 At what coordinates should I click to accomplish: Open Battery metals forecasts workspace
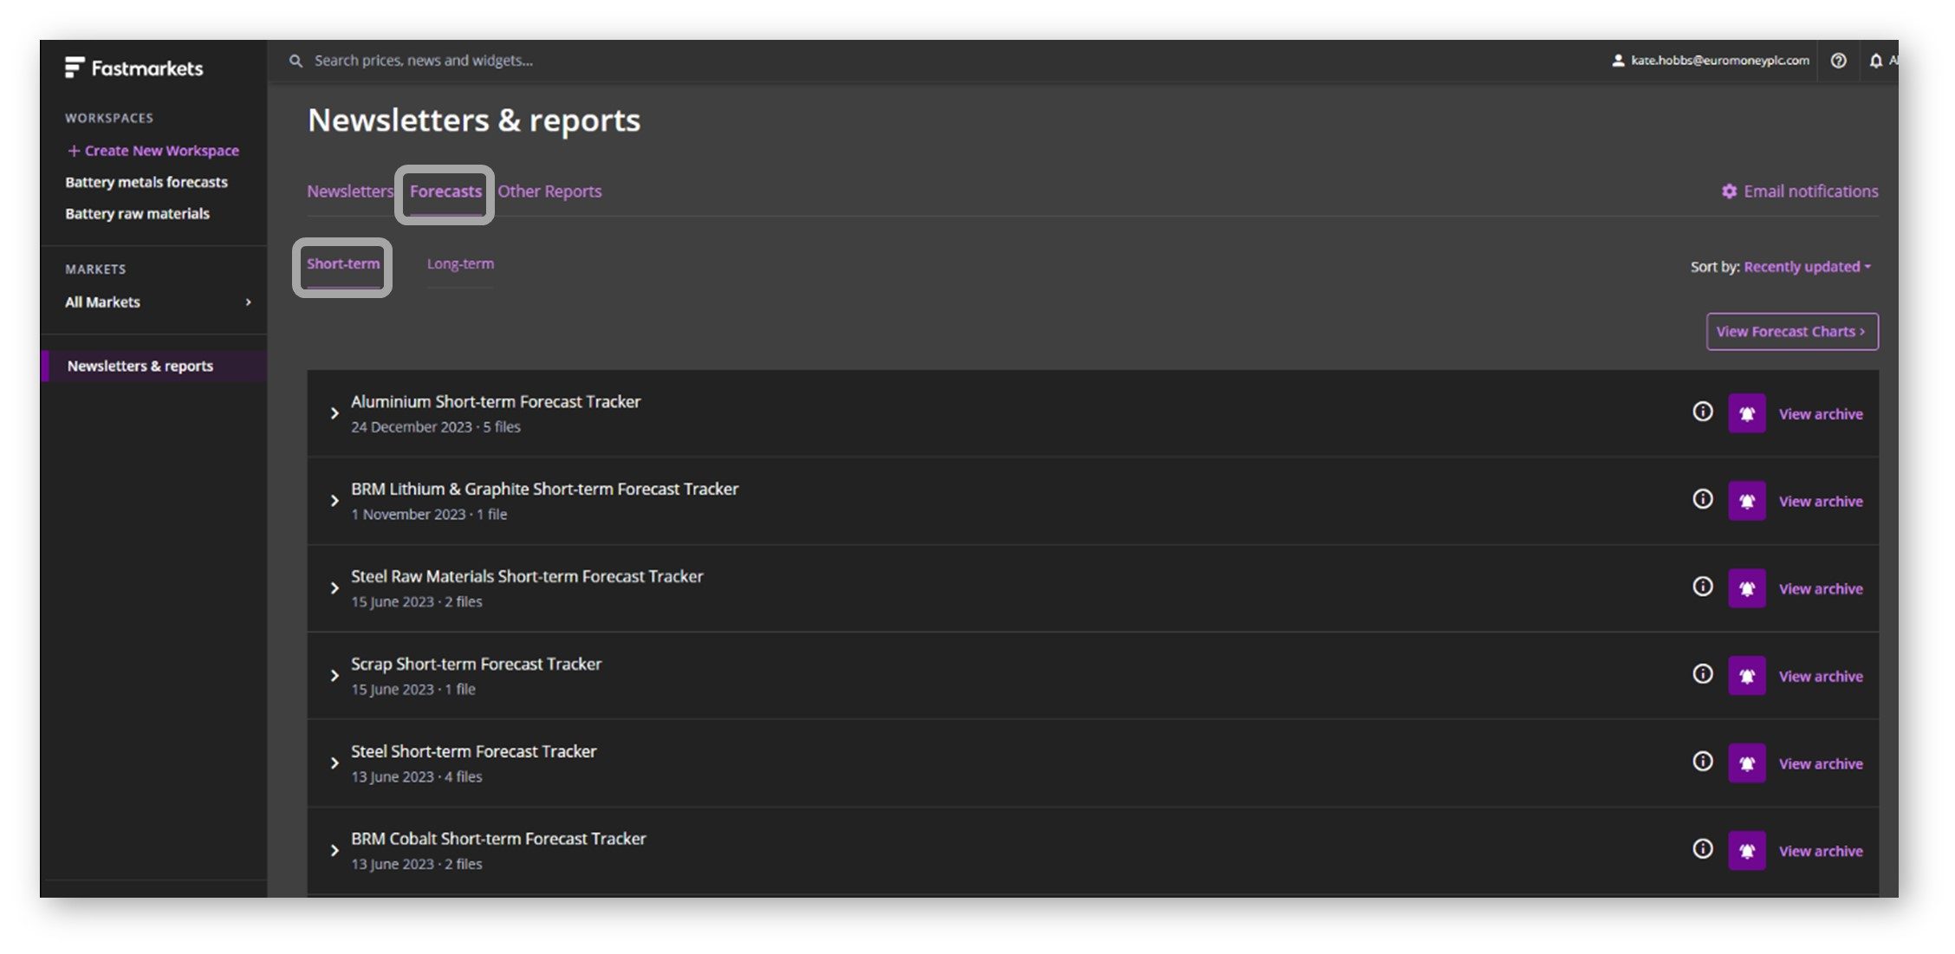pos(146,183)
